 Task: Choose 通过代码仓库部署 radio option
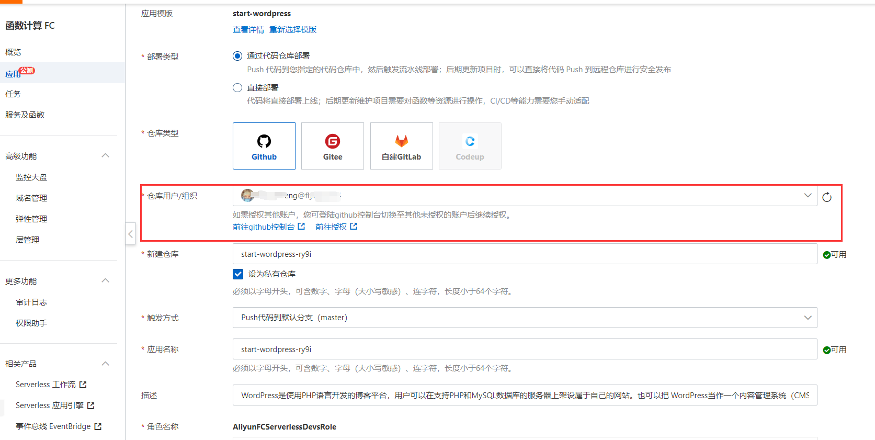(237, 56)
